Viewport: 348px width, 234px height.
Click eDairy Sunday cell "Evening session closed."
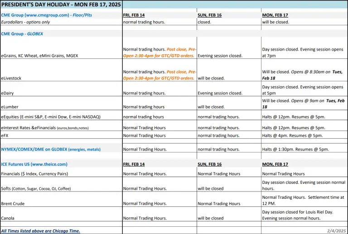[220, 93]
